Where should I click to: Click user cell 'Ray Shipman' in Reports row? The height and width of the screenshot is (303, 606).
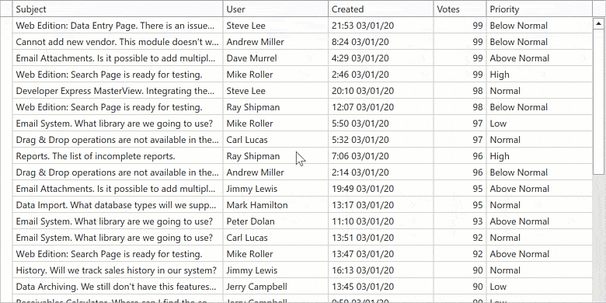276,156
